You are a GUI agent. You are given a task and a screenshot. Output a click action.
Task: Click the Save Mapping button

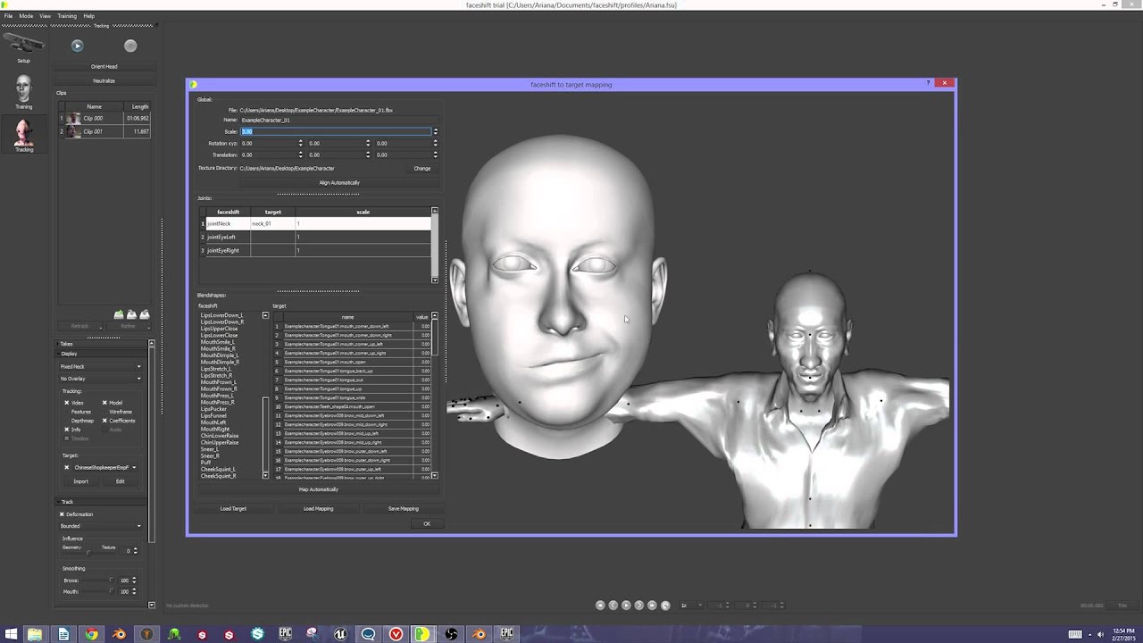coord(403,509)
